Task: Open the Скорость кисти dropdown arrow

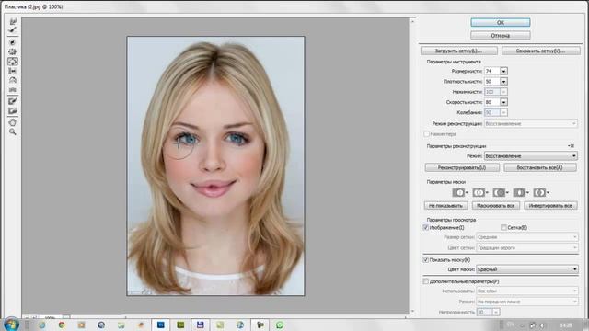Action: click(x=503, y=102)
